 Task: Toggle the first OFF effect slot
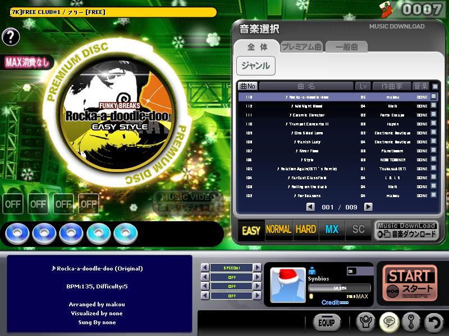click(13, 204)
